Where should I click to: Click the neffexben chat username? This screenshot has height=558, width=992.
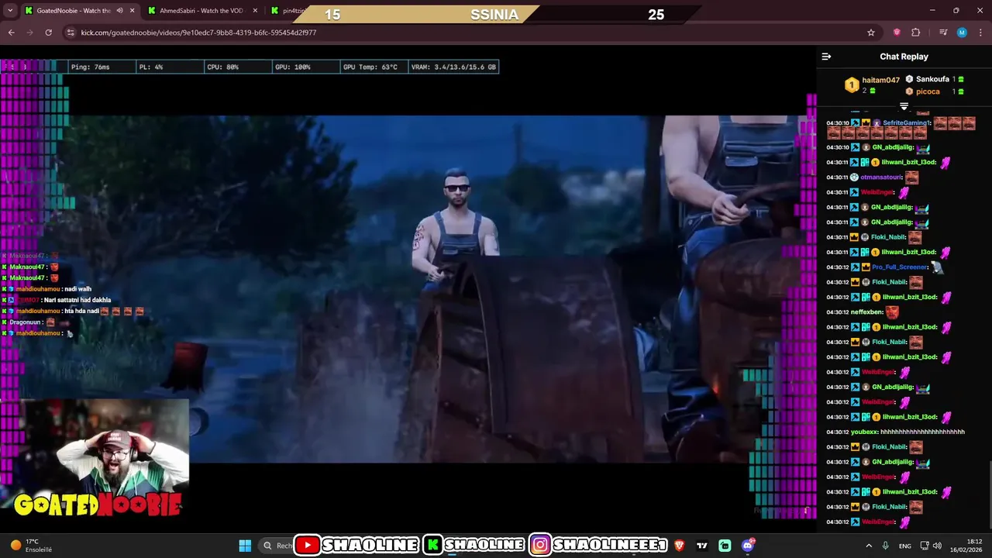tap(866, 312)
